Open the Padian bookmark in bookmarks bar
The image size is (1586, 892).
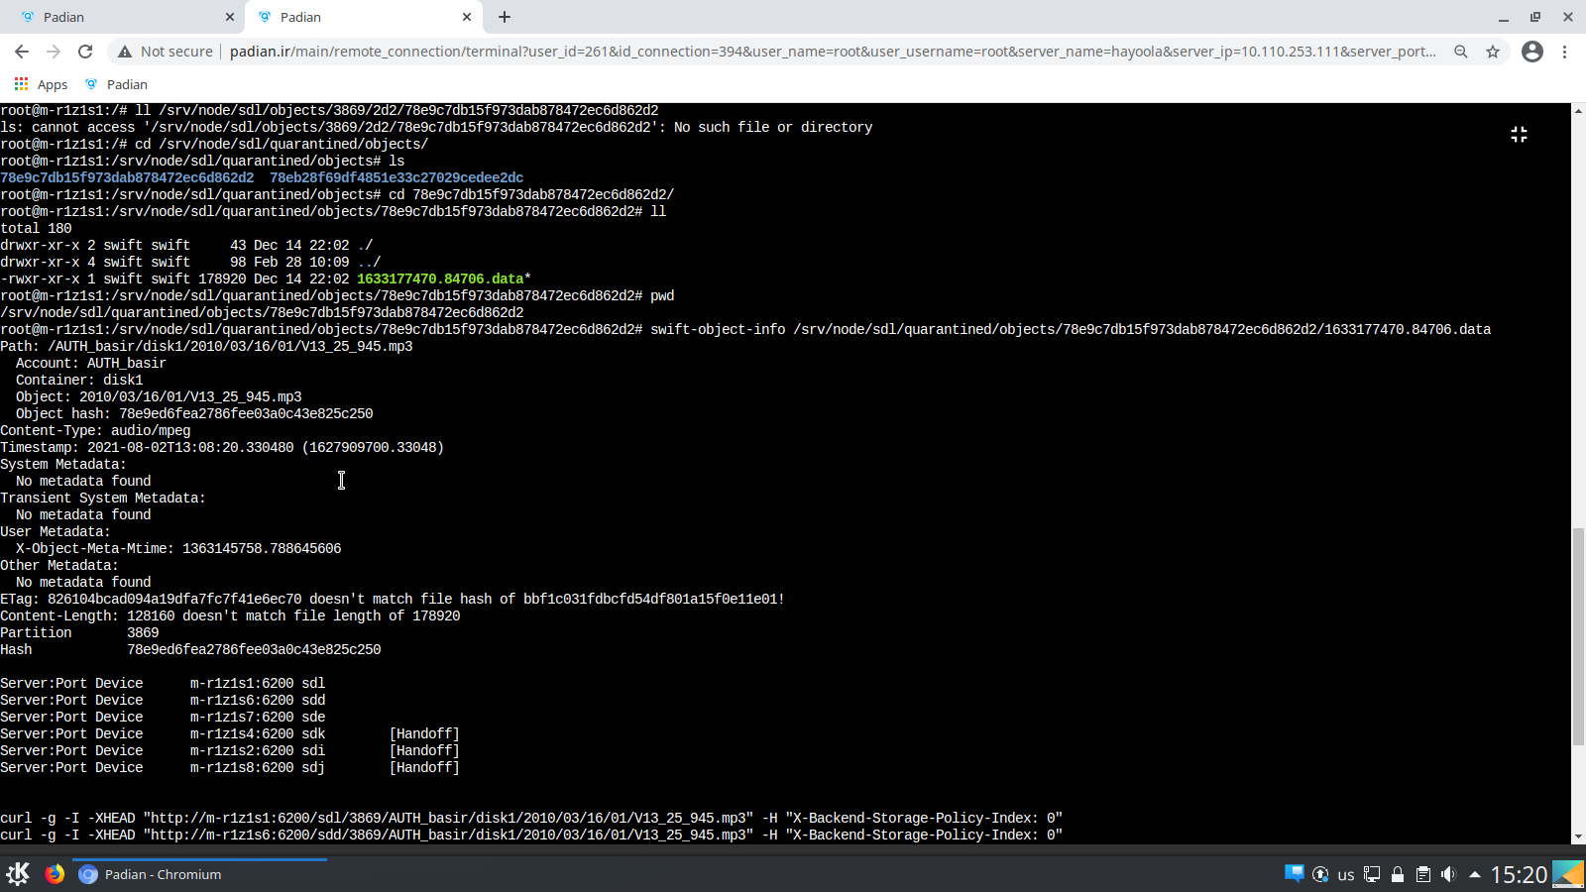(116, 84)
